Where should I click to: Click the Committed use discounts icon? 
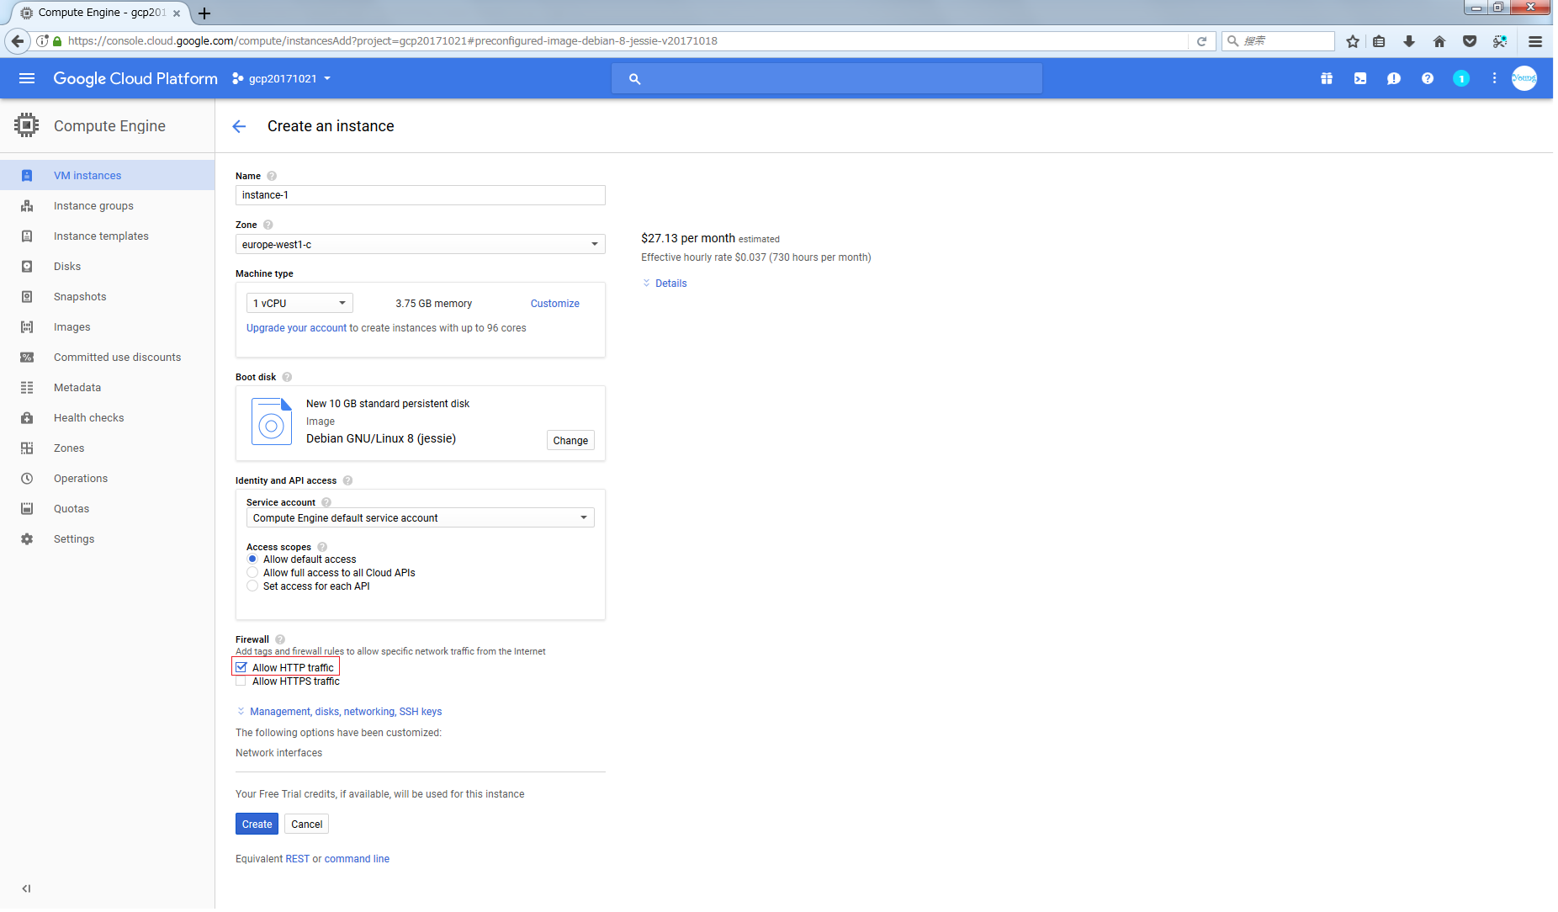pyautogui.click(x=27, y=358)
